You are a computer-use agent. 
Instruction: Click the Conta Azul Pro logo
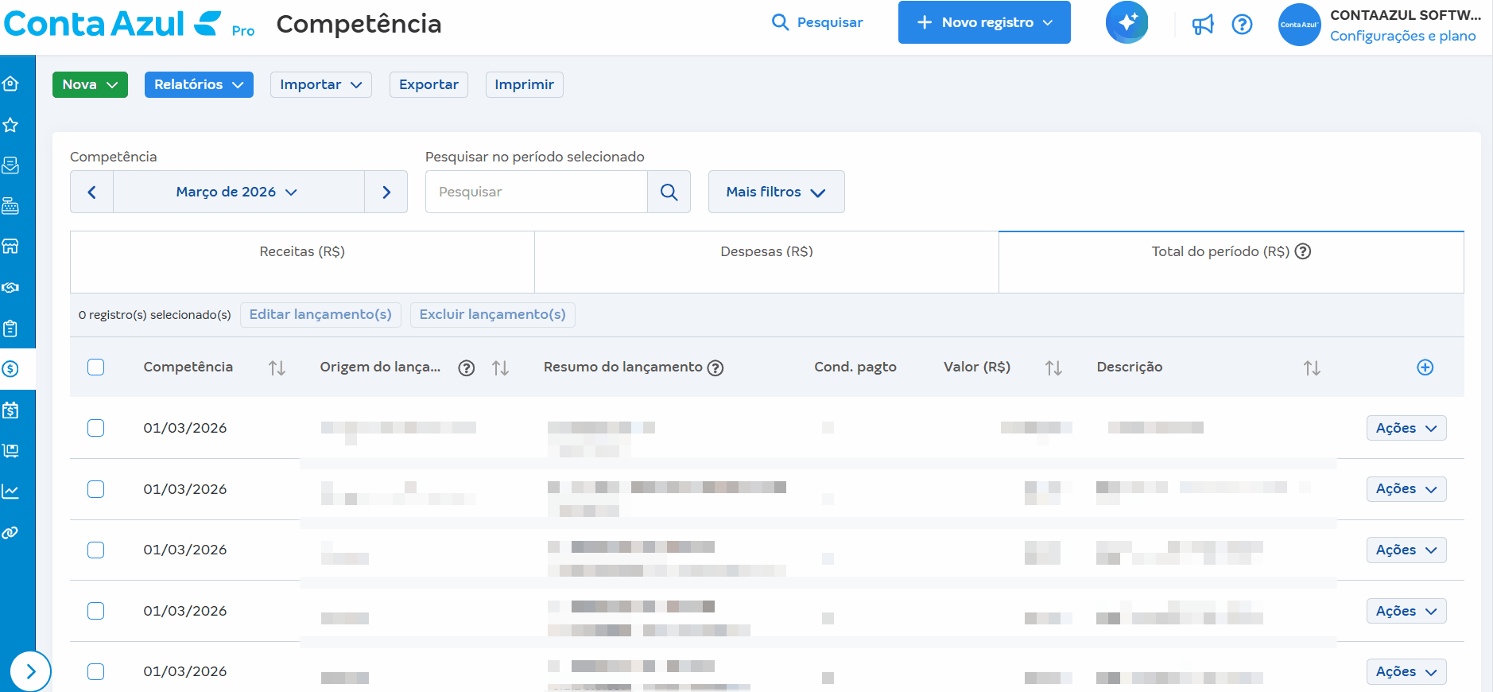click(x=130, y=24)
